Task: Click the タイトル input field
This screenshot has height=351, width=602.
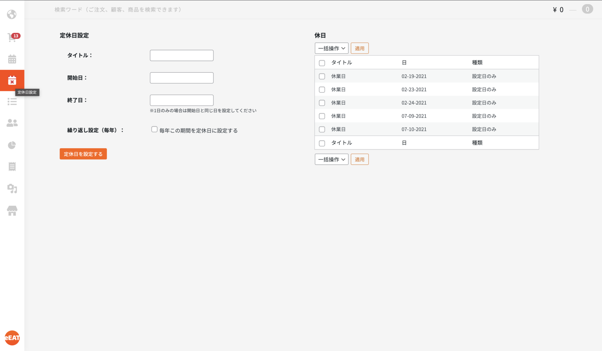Action: click(x=182, y=55)
